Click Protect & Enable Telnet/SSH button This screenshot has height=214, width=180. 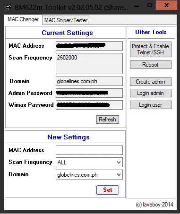coord(151,49)
